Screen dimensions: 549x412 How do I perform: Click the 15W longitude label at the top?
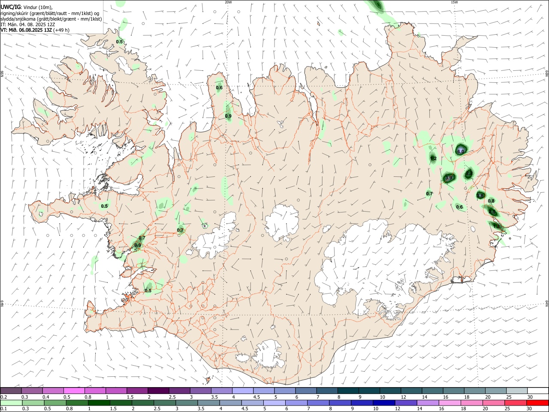point(454,2)
